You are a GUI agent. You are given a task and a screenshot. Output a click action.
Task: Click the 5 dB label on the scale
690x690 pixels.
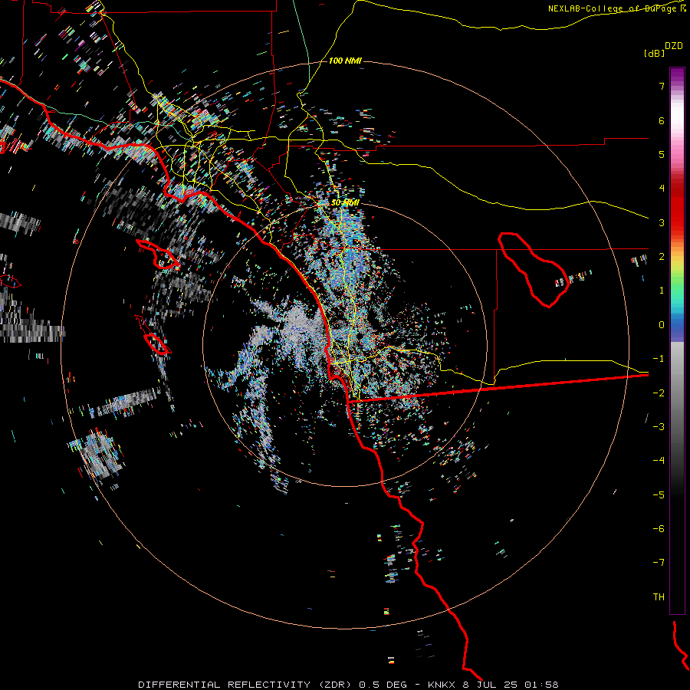pos(662,154)
